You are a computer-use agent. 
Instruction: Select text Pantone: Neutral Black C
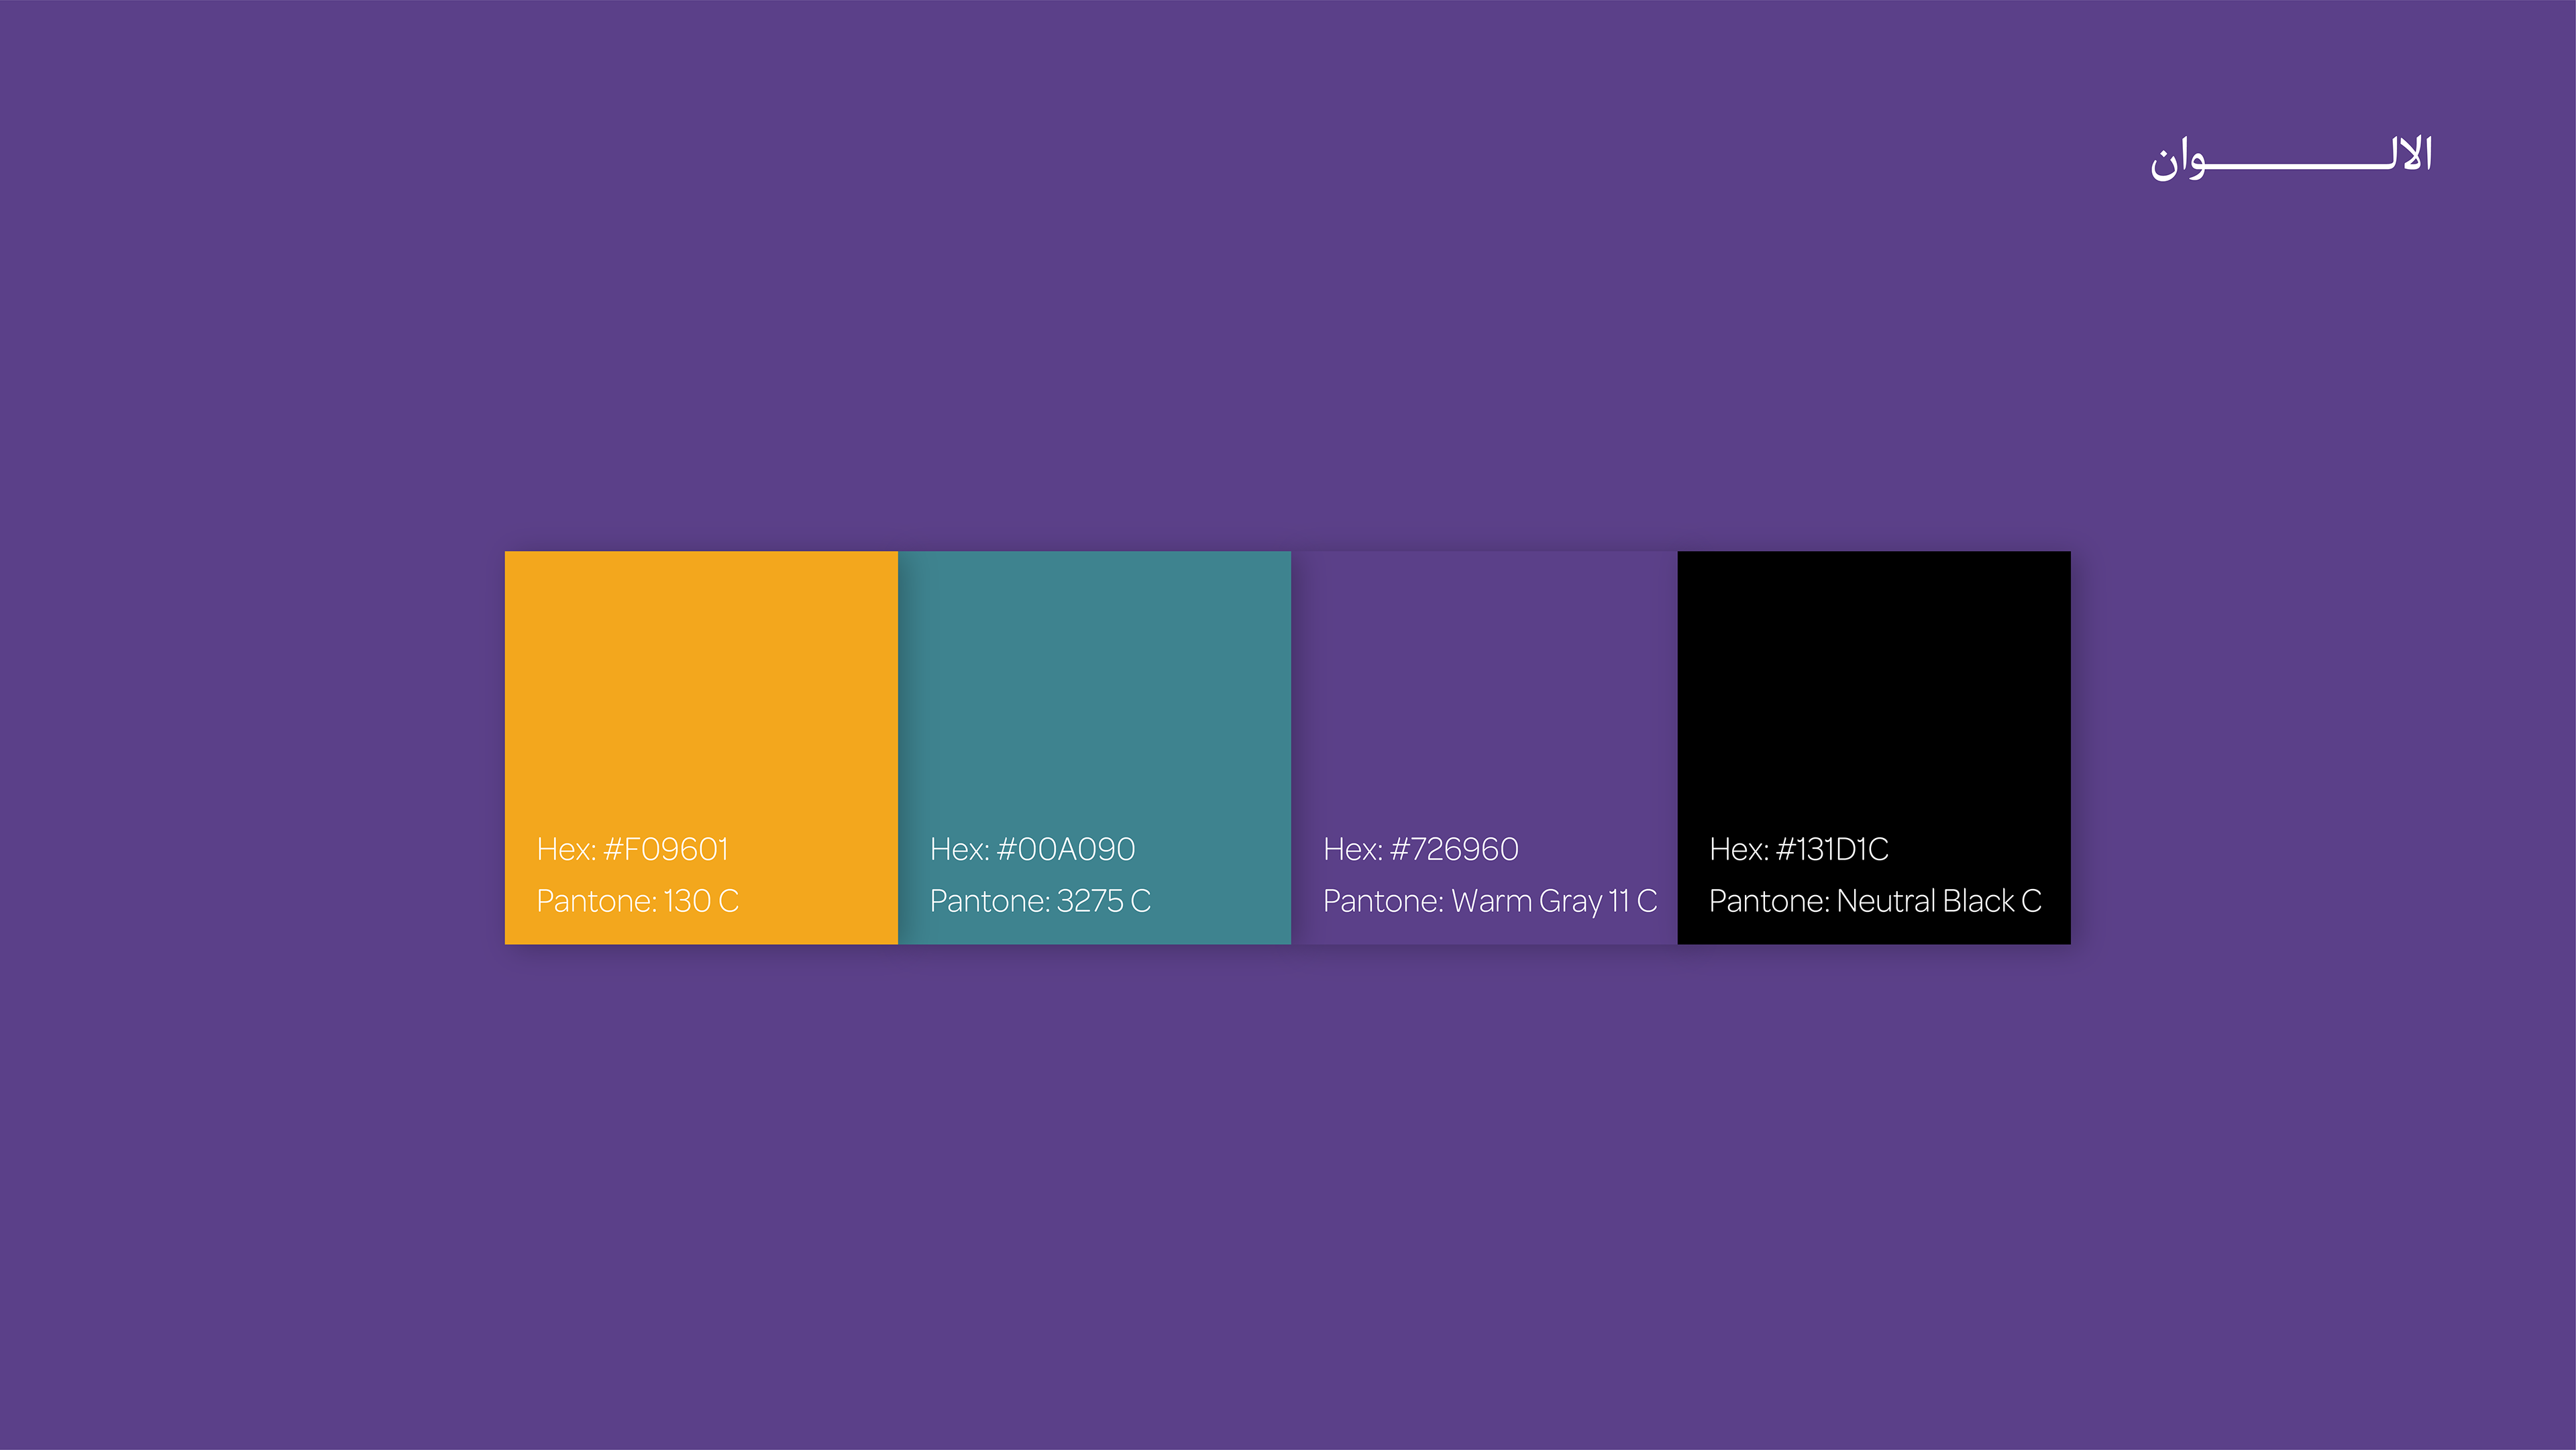(1875, 901)
